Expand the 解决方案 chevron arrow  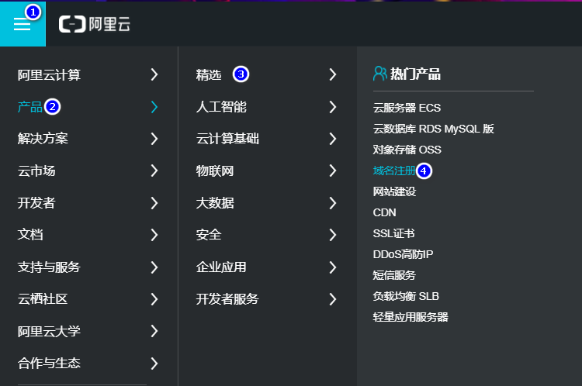pos(154,139)
